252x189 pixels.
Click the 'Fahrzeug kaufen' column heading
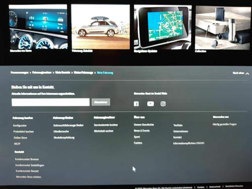(23, 118)
